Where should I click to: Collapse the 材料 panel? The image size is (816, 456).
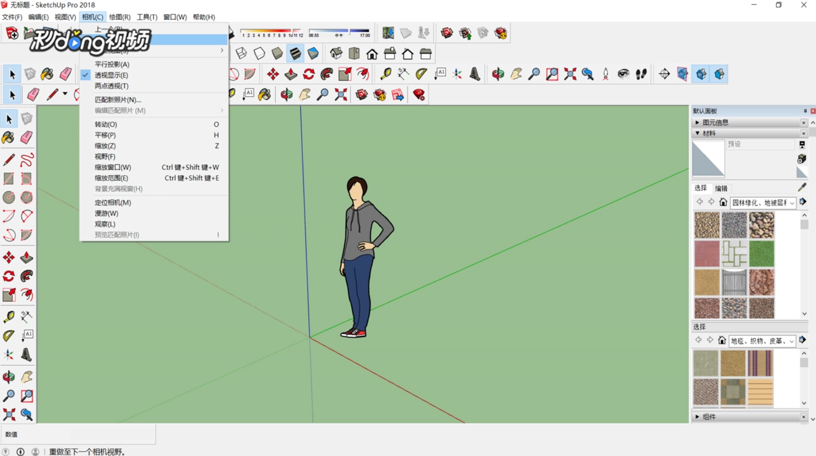coord(697,133)
